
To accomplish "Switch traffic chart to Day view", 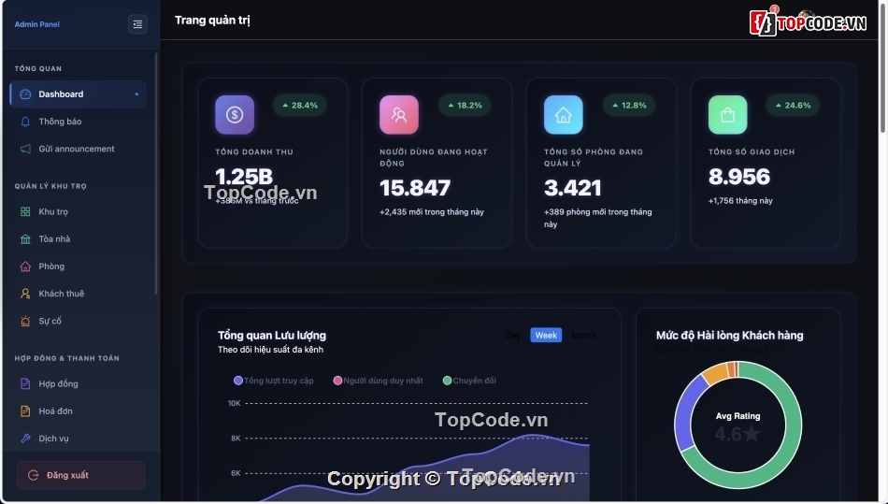I will pos(513,336).
